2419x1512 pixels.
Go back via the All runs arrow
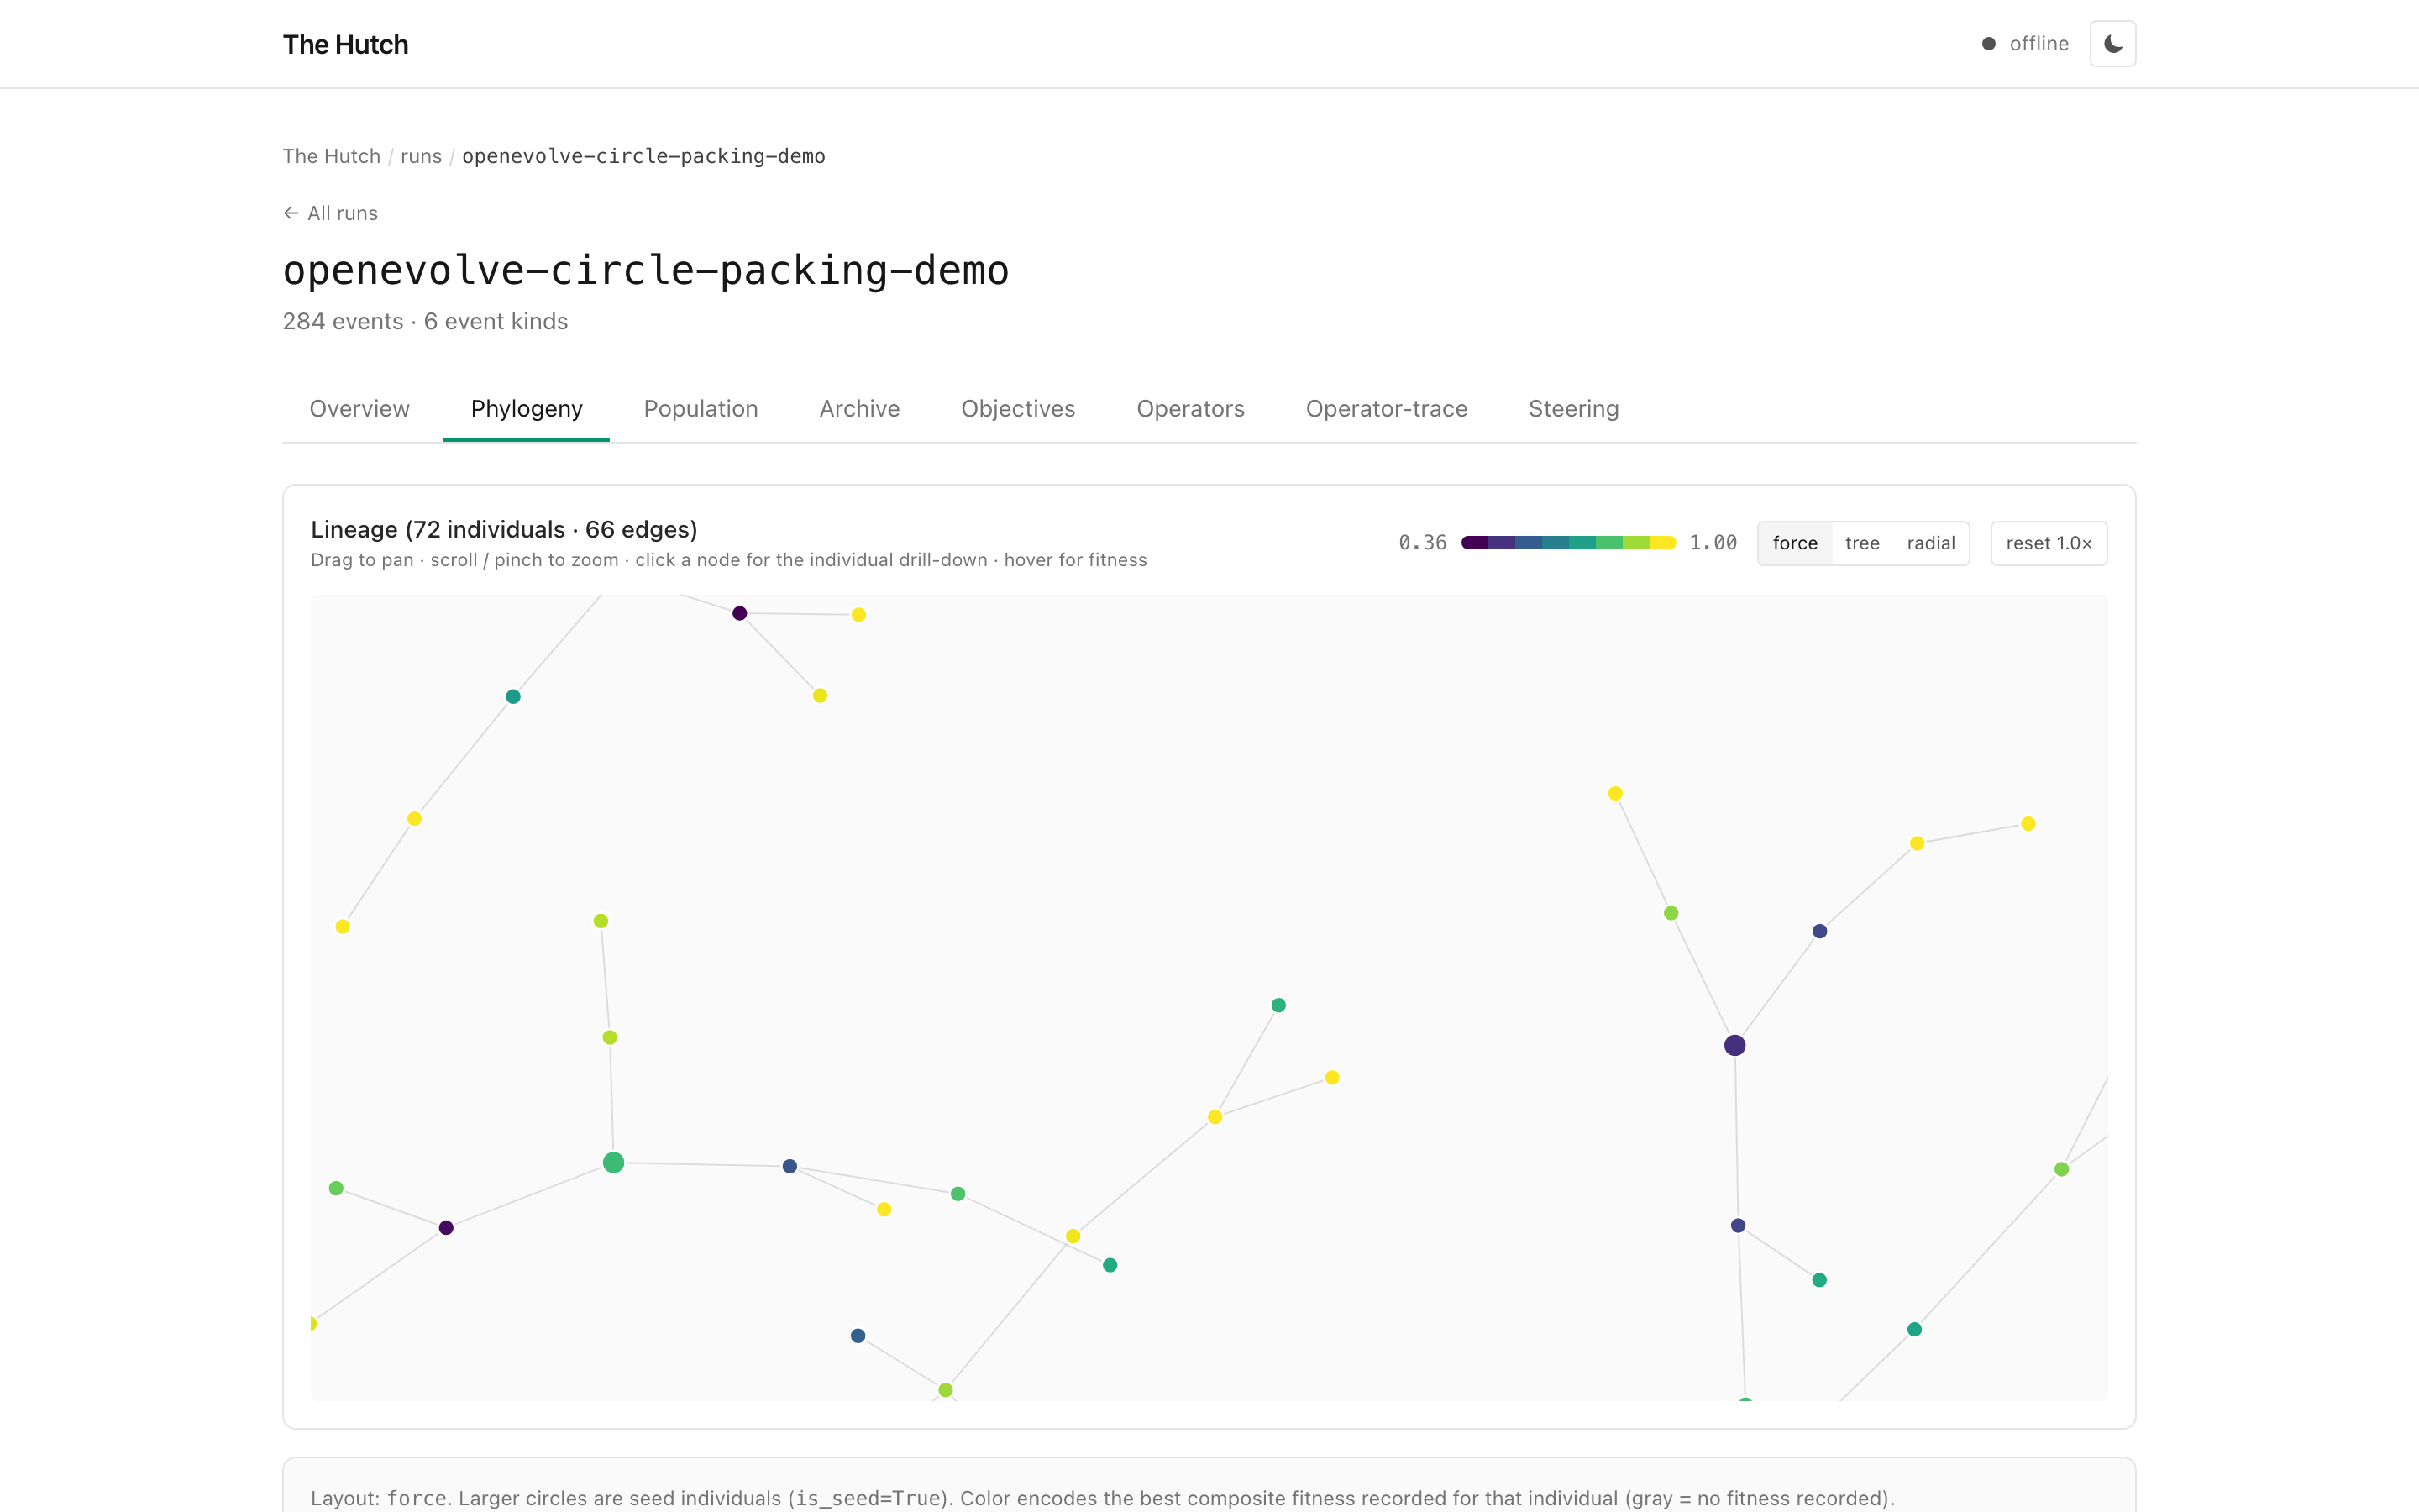(330, 213)
